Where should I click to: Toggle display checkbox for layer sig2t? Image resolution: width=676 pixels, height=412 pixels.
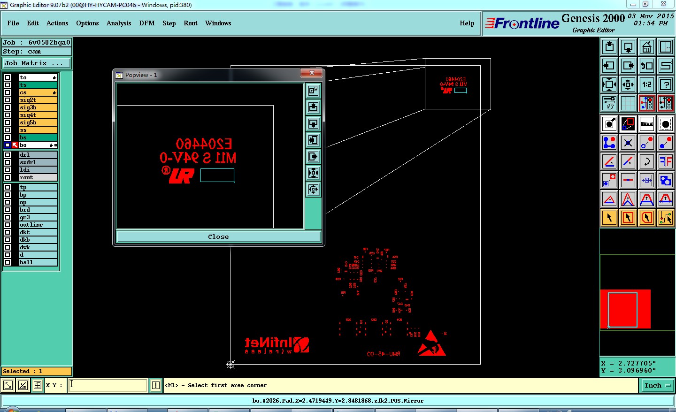(8, 100)
